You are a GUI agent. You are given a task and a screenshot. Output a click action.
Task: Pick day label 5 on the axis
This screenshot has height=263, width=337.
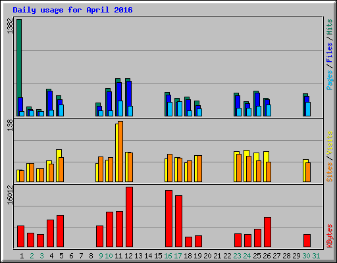[x=61, y=256]
